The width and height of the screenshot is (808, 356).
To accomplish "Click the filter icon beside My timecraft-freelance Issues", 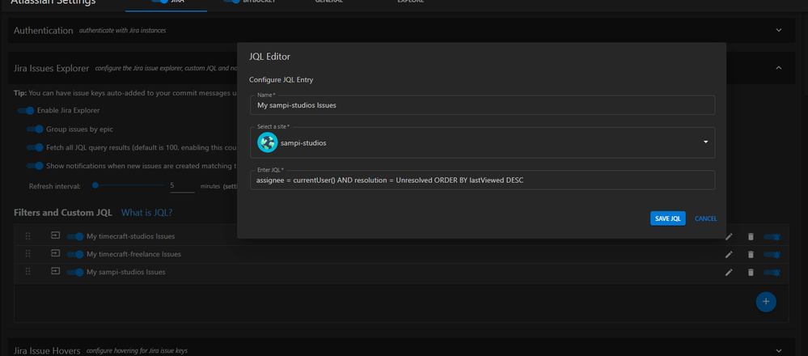I will tap(55, 253).
